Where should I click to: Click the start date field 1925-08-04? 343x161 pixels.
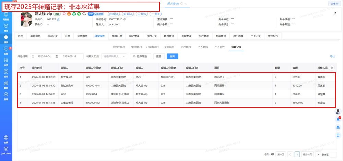coord(44,57)
